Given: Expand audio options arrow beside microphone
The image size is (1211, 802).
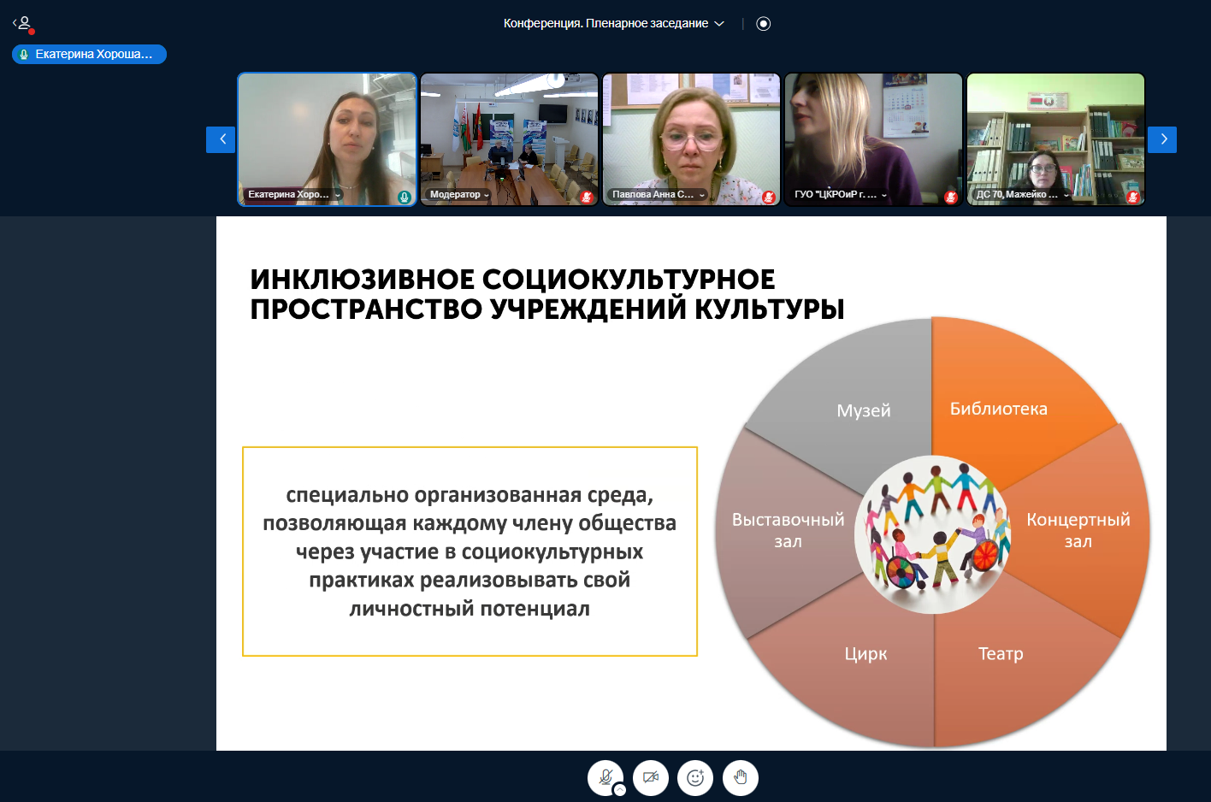Looking at the screenshot, I should tap(620, 790).
